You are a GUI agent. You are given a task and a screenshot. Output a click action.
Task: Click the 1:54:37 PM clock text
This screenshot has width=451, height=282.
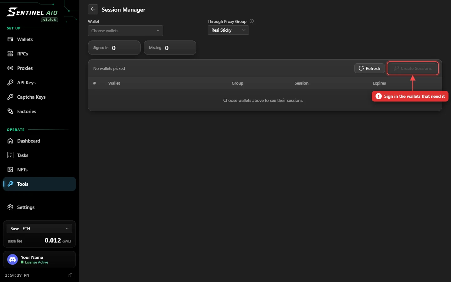pos(17,275)
